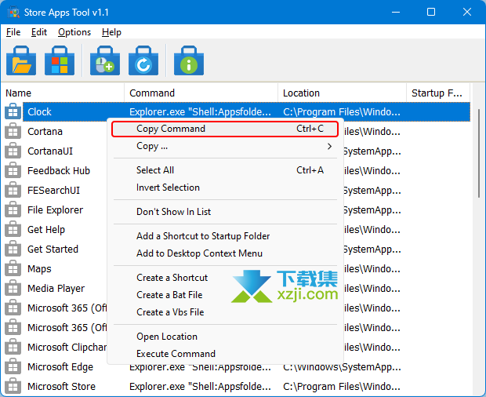Sort by the Startup F... column header
The height and width of the screenshot is (397, 486).
point(438,93)
